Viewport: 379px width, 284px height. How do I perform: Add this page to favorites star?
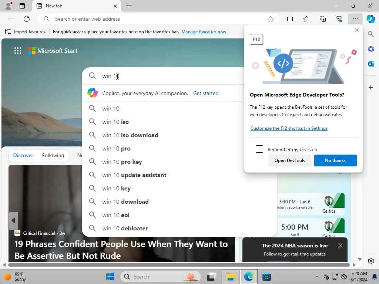pos(271,19)
